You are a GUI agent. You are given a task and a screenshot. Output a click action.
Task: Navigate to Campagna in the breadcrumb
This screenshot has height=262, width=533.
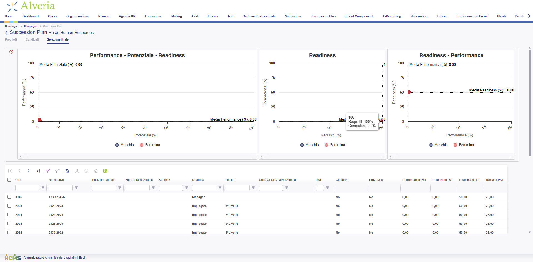tap(31, 26)
